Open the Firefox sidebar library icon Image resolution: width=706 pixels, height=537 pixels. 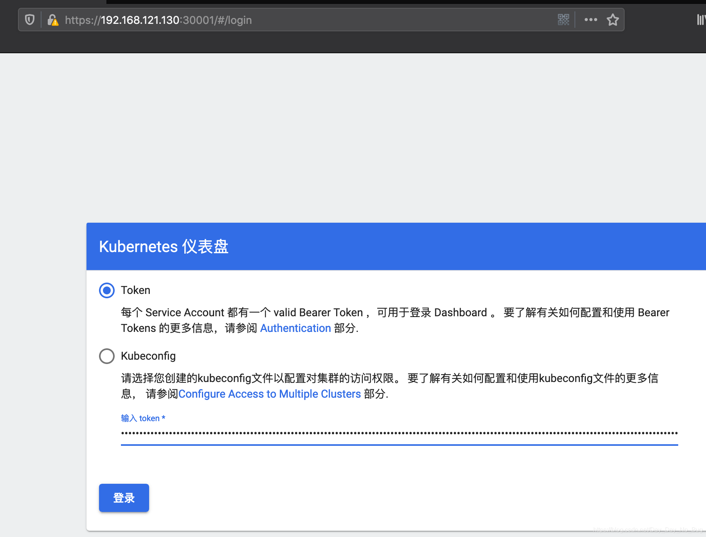point(701,20)
